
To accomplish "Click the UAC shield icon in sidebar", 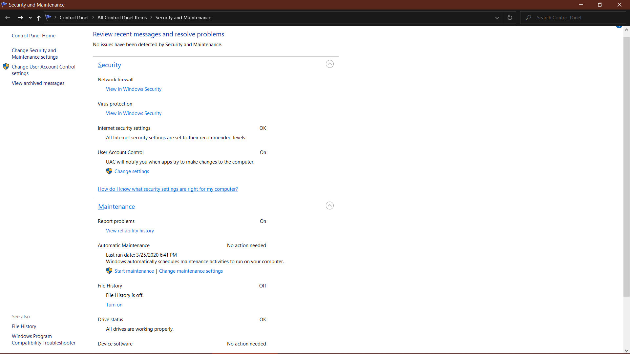I will coord(6,67).
